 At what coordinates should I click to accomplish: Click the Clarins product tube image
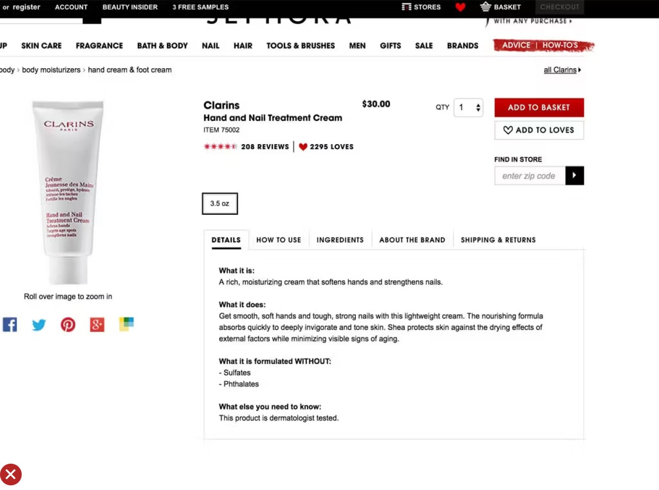(x=68, y=192)
